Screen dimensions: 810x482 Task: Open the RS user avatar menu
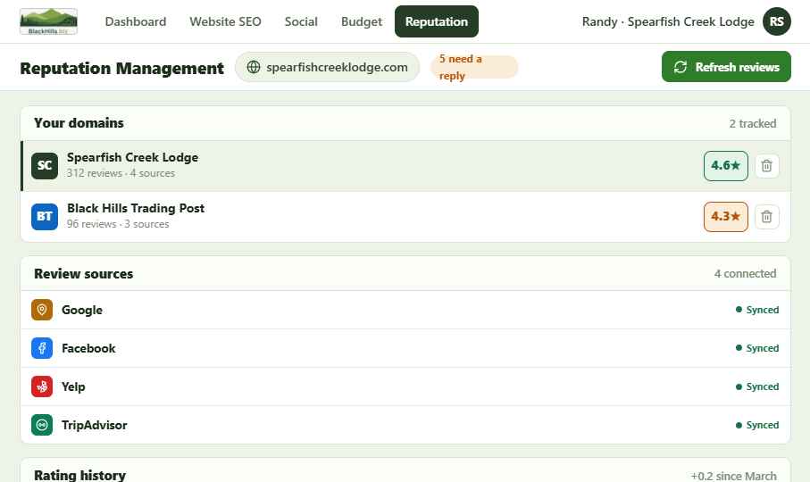tap(776, 21)
